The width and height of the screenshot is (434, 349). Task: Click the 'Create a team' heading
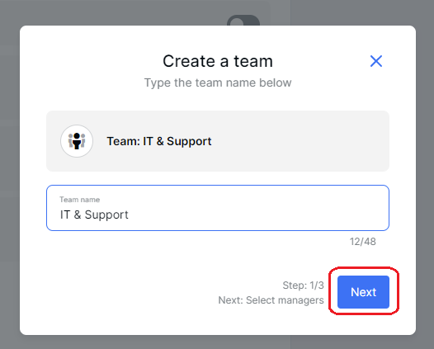click(218, 61)
